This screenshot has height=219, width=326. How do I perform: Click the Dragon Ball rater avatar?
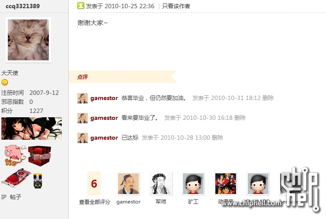click(x=226, y=184)
